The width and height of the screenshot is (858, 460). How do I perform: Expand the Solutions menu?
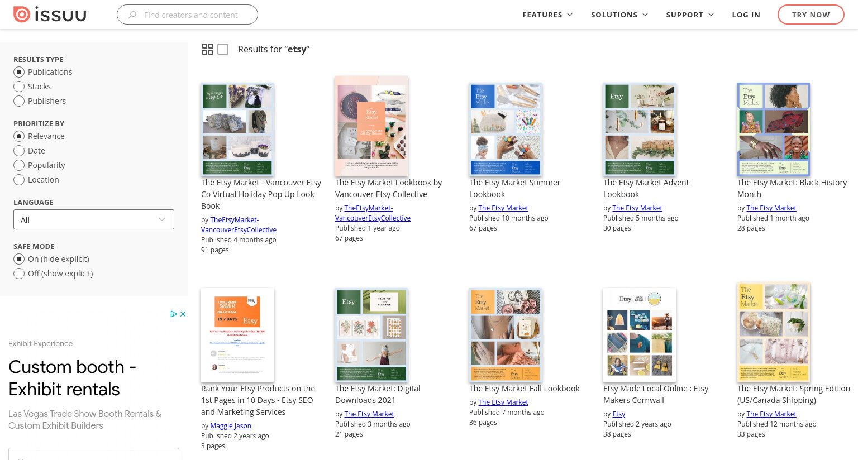tap(619, 15)
